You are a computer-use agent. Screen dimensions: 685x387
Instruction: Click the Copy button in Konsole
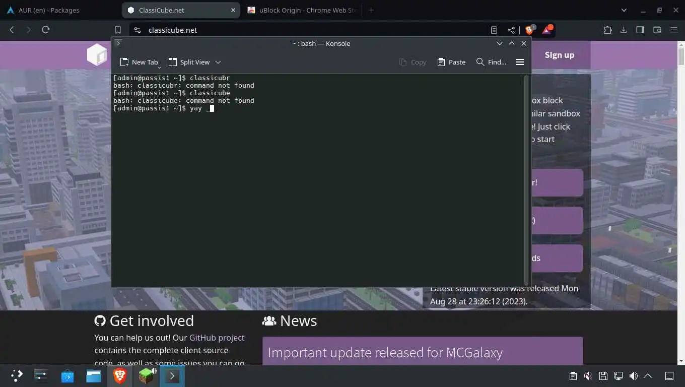point(413,62)
